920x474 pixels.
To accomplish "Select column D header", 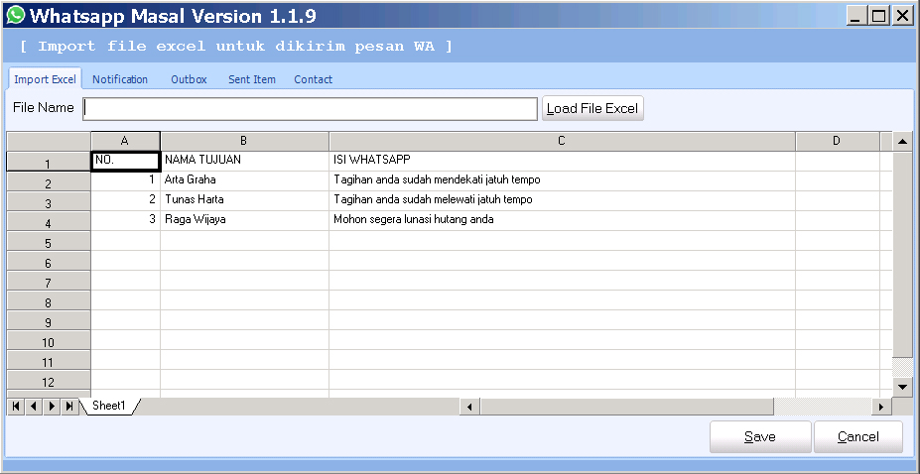I will 838,141.
